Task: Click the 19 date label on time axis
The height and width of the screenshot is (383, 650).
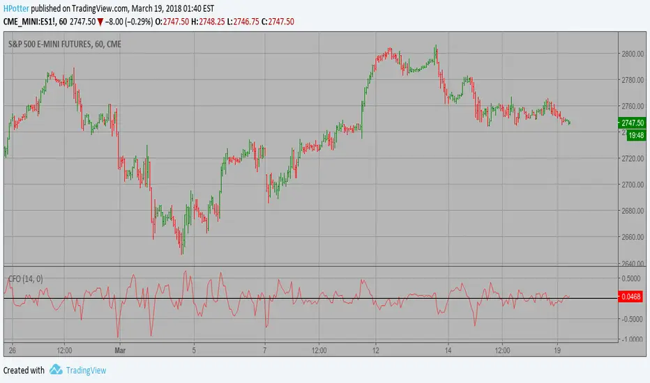Action: (x=557, y=350)
